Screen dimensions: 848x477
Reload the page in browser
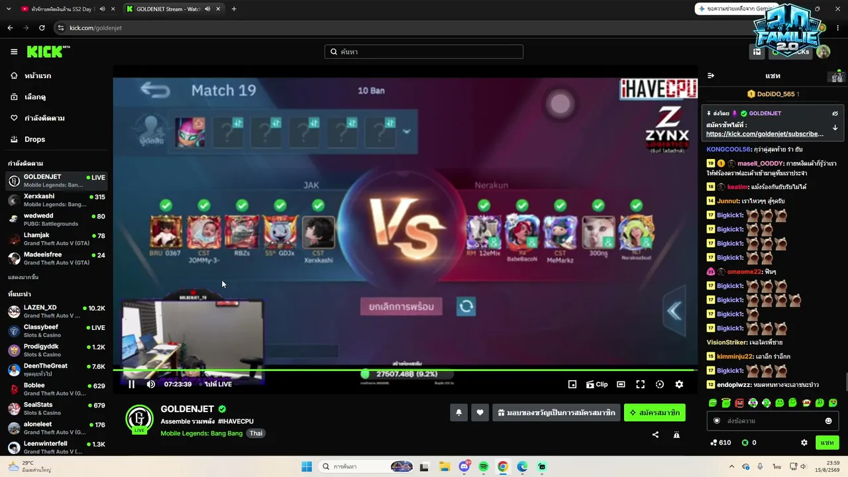click(x=42, y=28)
